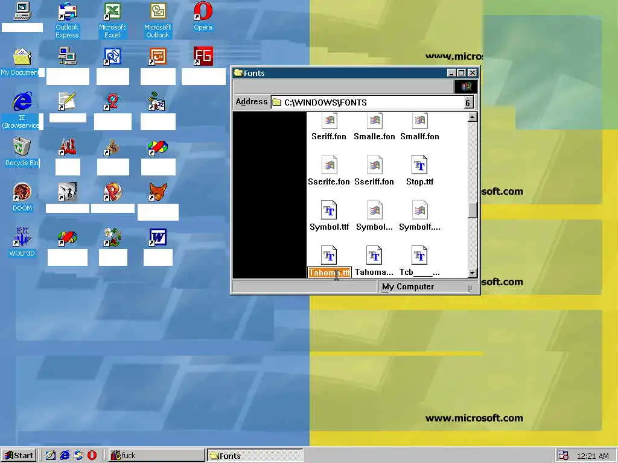
Task: Select the orange PowerPoint-style presentation shortcut
Action: pos(158,56)
